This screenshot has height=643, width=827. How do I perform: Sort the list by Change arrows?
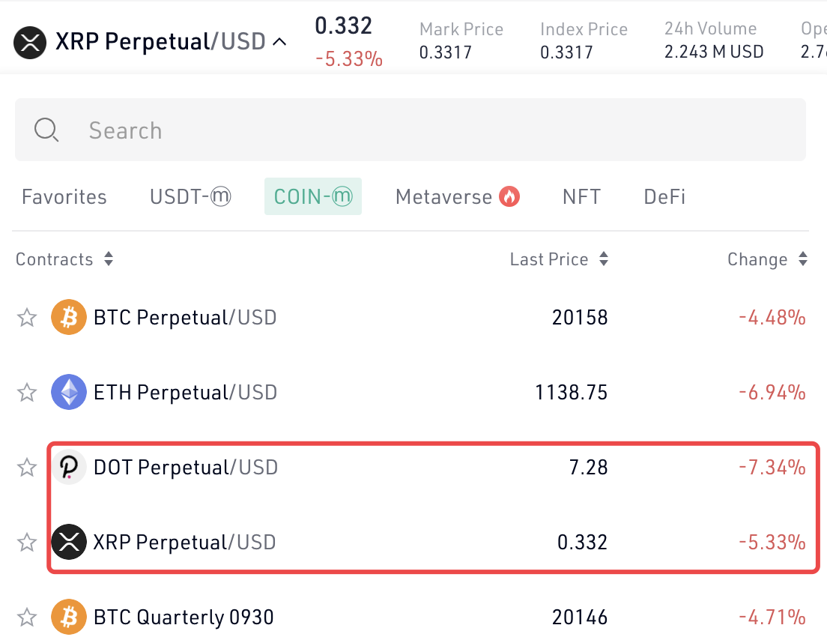click(x=803, y=259)
